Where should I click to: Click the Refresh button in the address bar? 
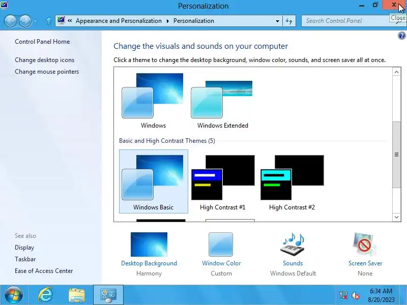point(289,21)
